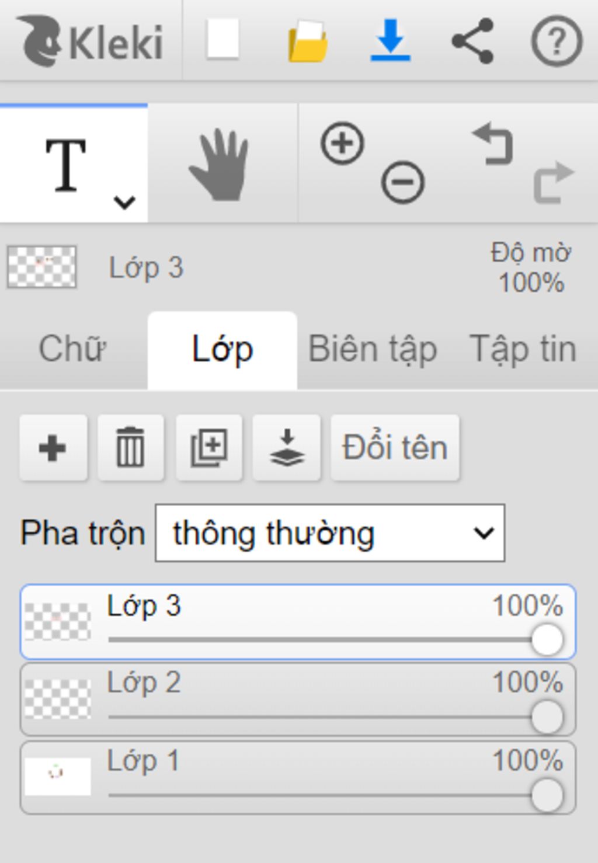
Task: Download the image with blue arrow
Action: [390, 40]
